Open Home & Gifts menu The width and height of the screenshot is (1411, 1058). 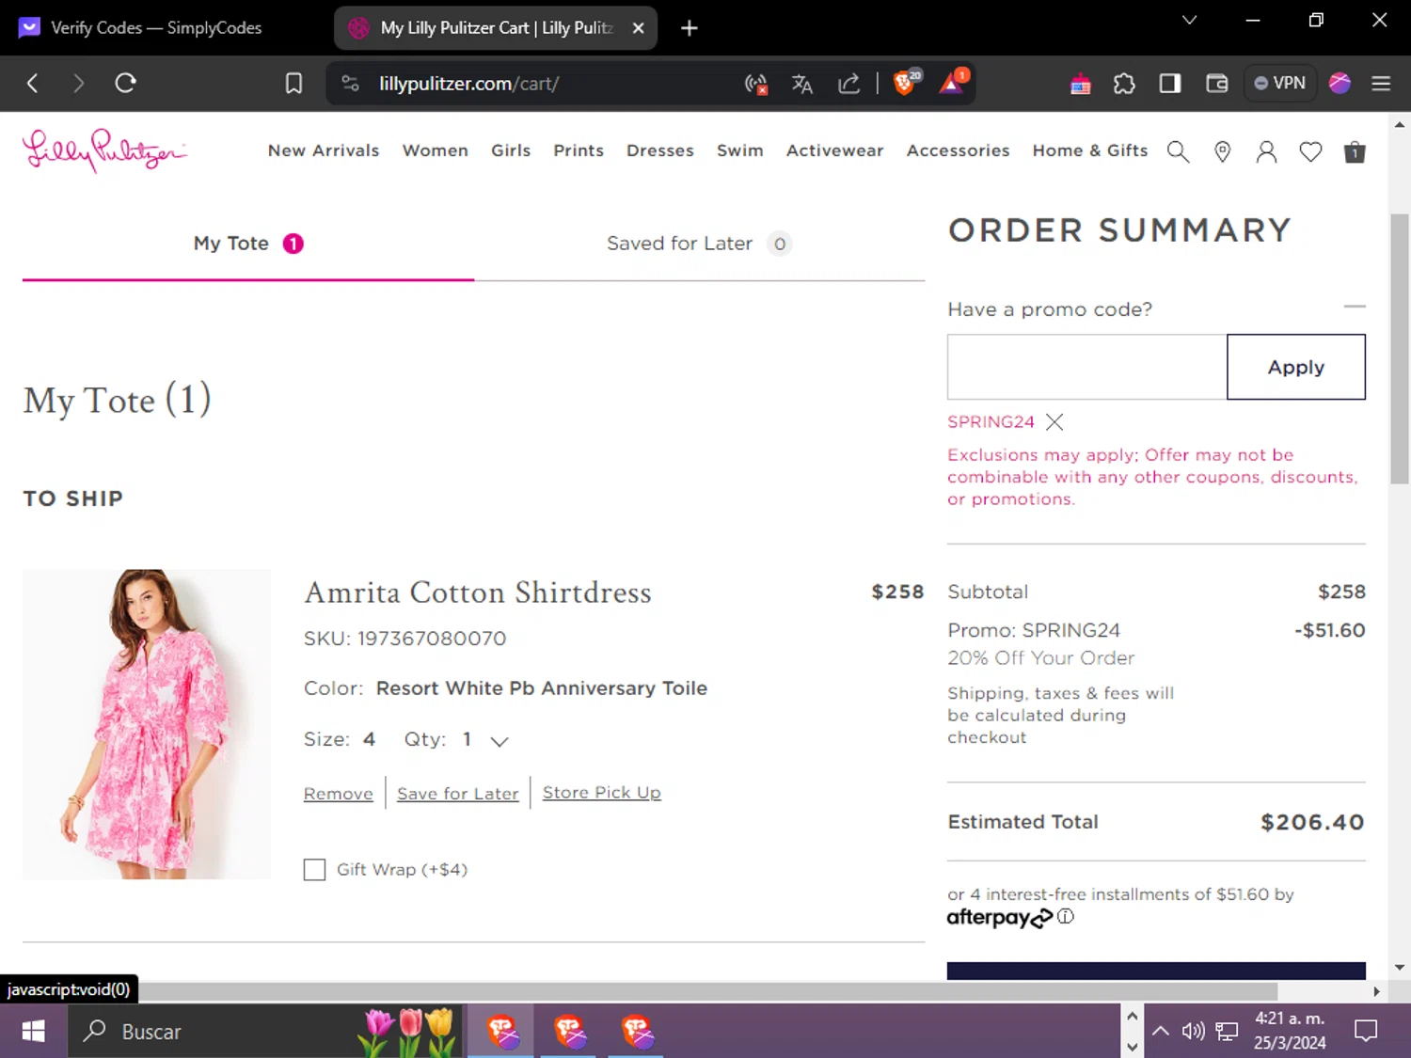1090,150
